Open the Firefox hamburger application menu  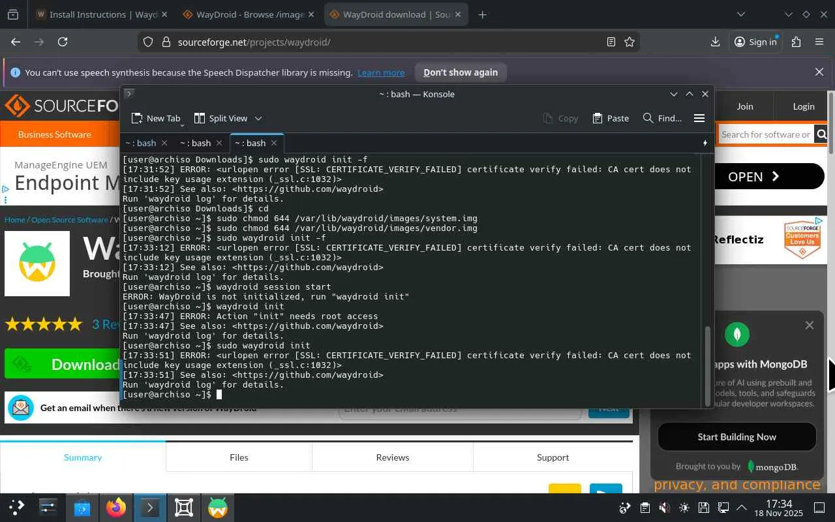(x=819, y=42)
